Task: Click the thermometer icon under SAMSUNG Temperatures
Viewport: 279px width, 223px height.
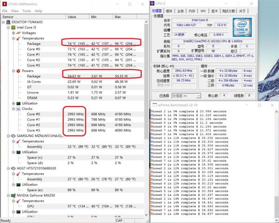Action: click(x=18, y=141)
